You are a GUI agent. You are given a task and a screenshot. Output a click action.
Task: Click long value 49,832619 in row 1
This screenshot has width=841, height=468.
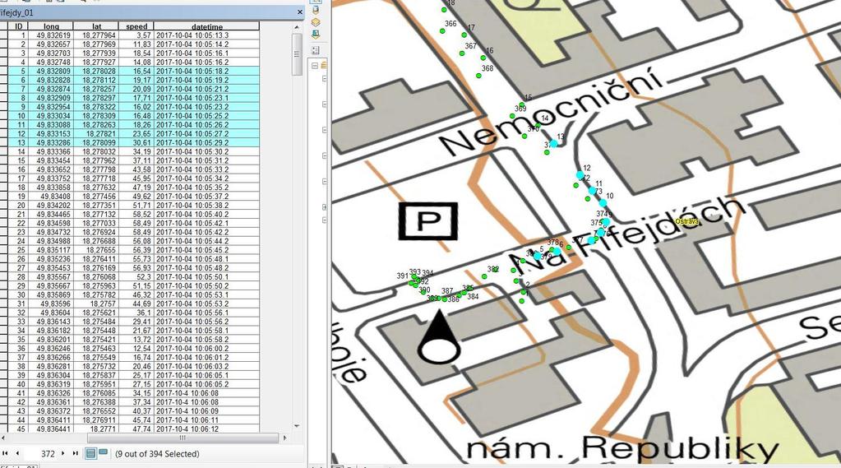(50, 35)
